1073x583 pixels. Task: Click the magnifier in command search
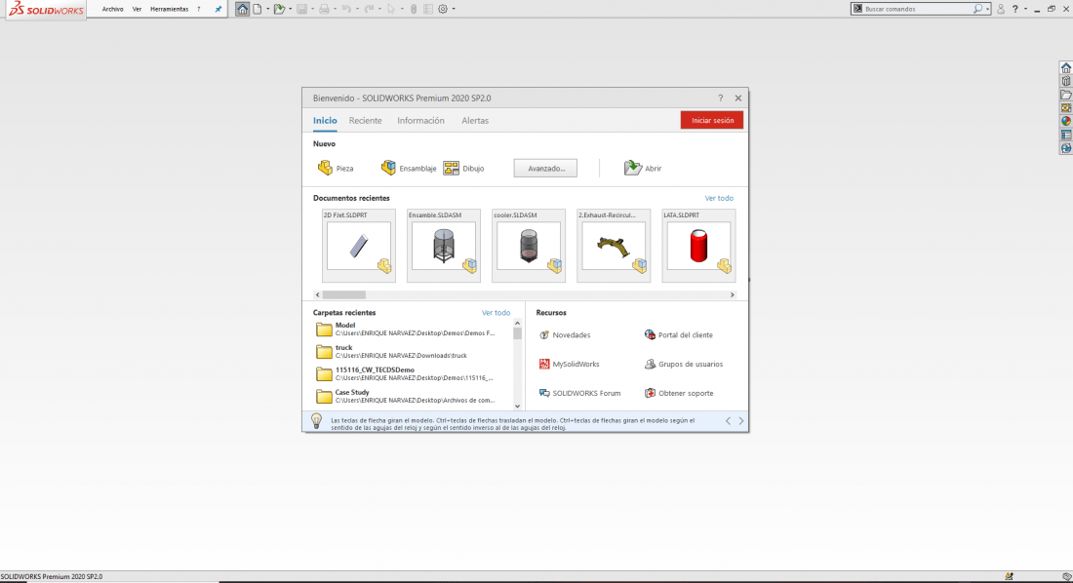pyautogui.click(x=977, y=9)
